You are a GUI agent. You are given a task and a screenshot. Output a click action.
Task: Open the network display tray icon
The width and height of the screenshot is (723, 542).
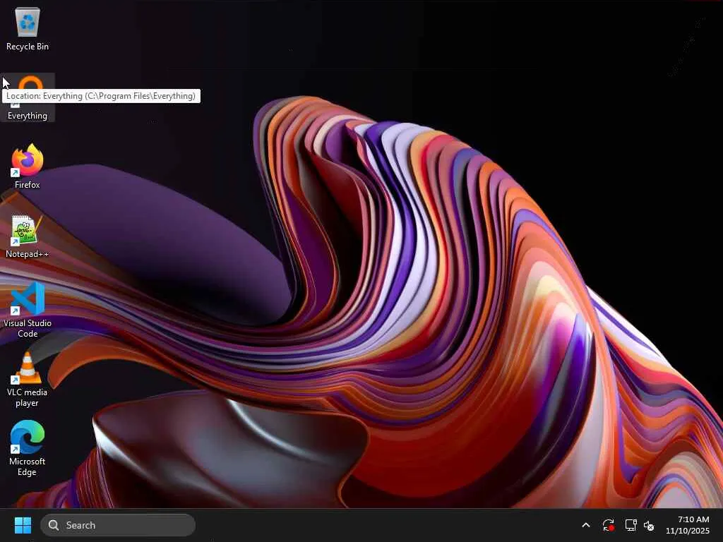coord(631,525)
